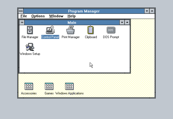This screenshot has width=173, height=119.
Task: Open the Main window control menu box
Action: pos(22,22)
